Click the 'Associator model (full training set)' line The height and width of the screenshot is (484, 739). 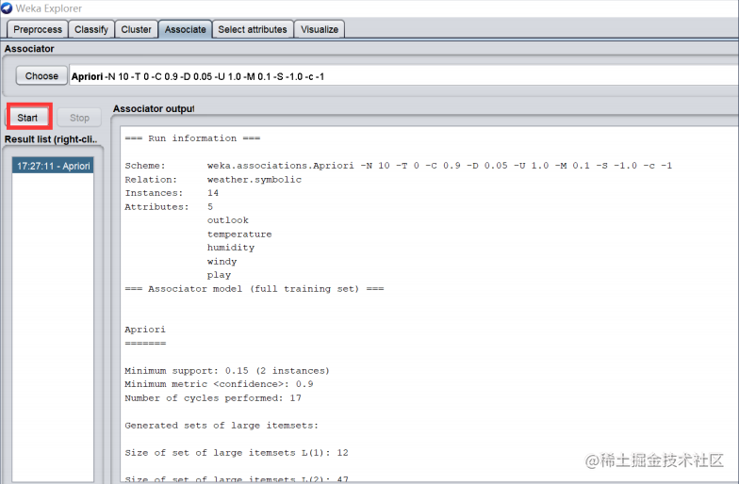click(255, 289)
